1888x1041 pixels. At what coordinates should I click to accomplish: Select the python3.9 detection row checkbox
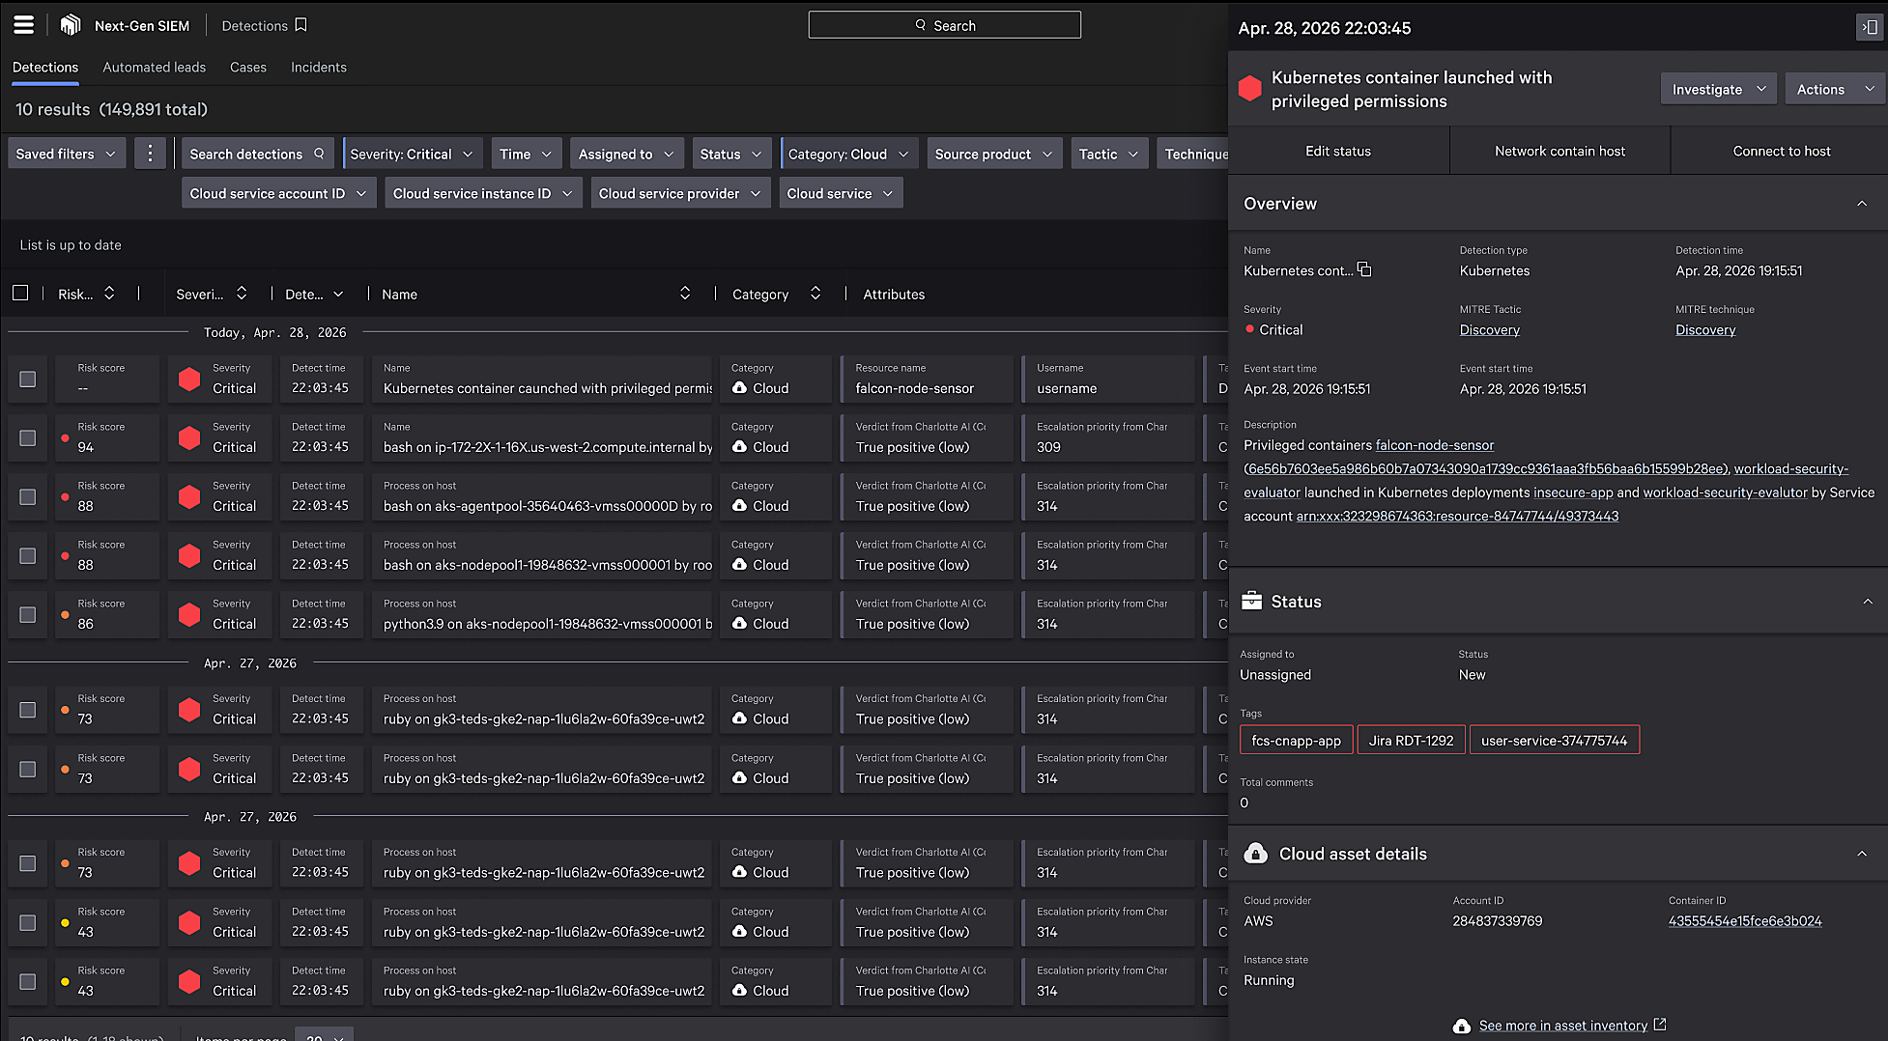pos(28,615)
